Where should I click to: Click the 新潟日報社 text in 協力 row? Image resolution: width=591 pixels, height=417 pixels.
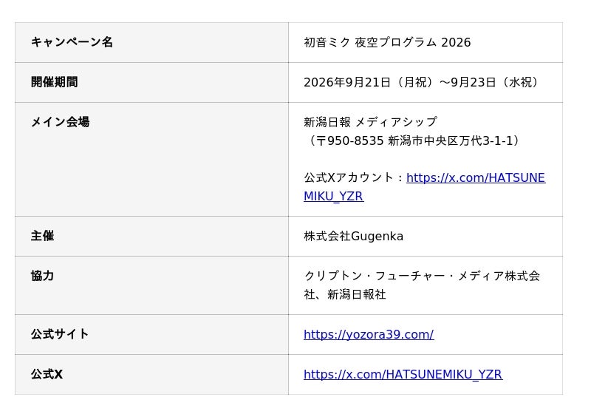click(357, 294)
